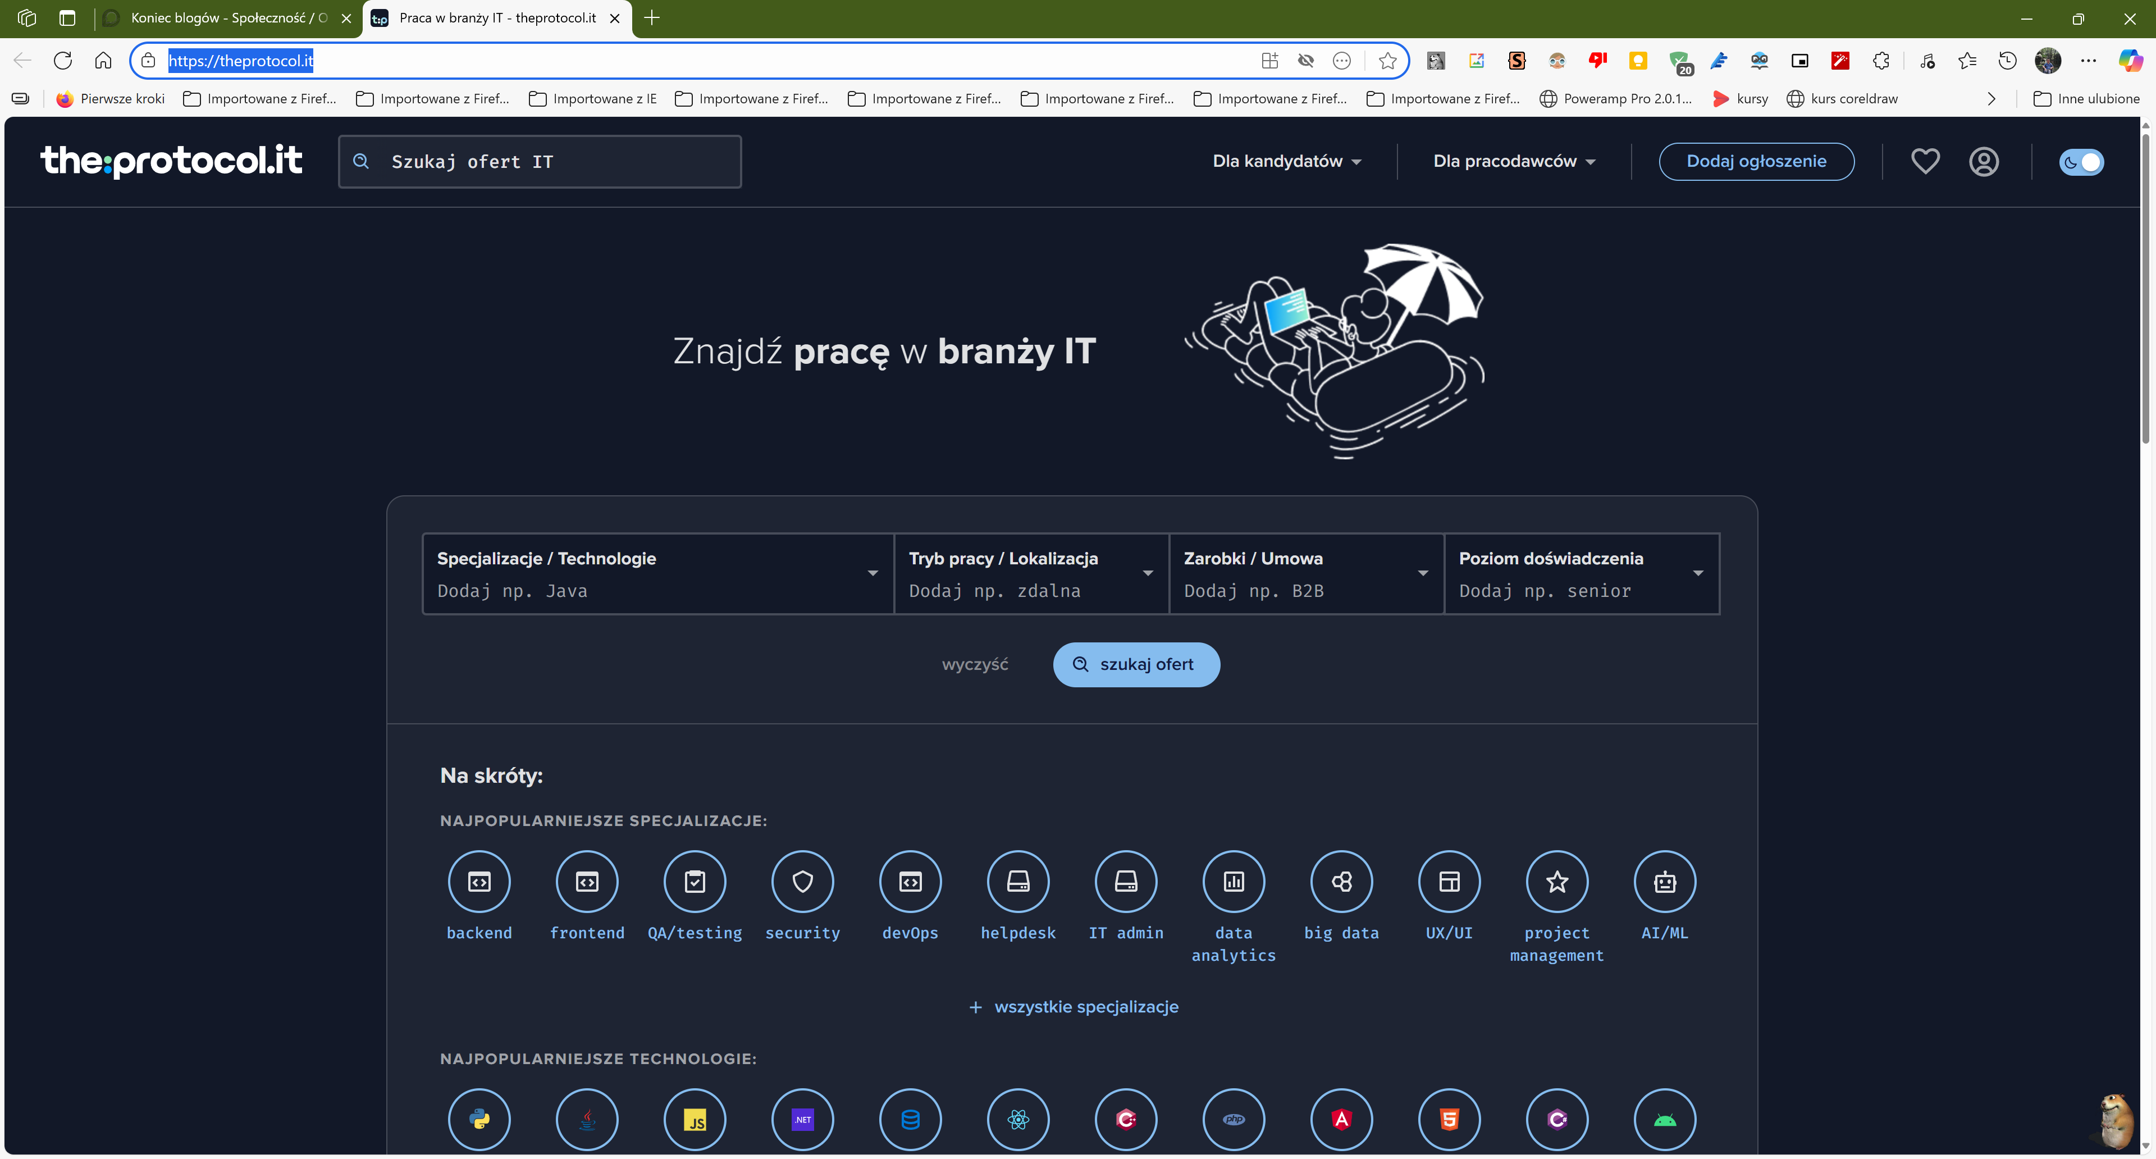Open saved offers via heart icon
This screenshot has width=2156, height=1159.
pos(1925,161)
